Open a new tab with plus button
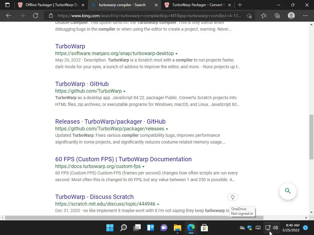The width and height of the screenshot is (314, 235). (x=240, y=5)
